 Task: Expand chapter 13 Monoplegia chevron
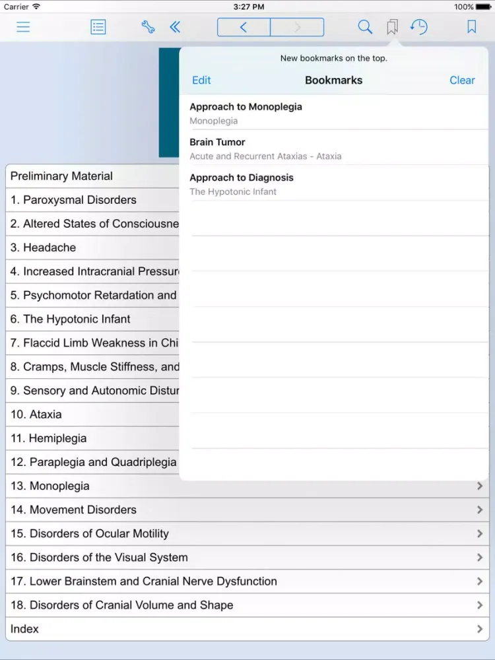click(480, 486)
